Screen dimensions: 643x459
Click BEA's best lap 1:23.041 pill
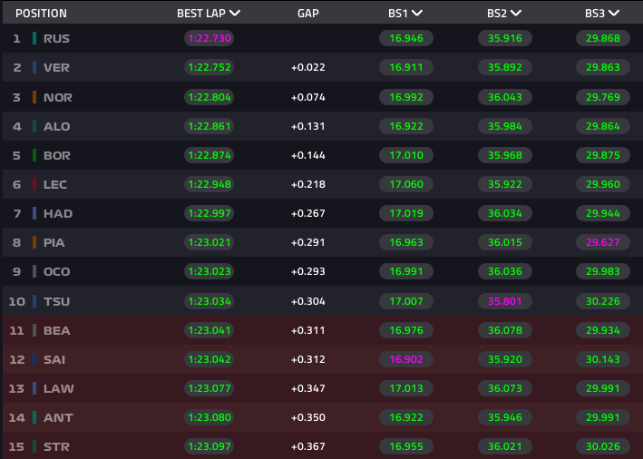click(209, 330)
